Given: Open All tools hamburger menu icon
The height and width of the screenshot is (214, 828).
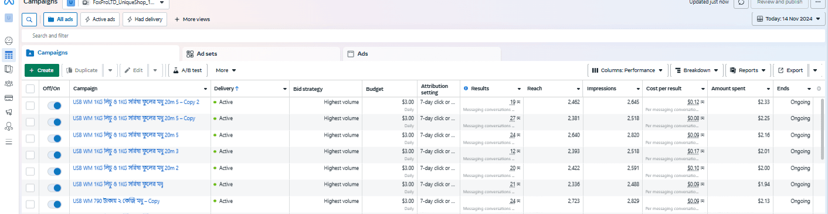Looking at the screenshot, I should point(8,142).
